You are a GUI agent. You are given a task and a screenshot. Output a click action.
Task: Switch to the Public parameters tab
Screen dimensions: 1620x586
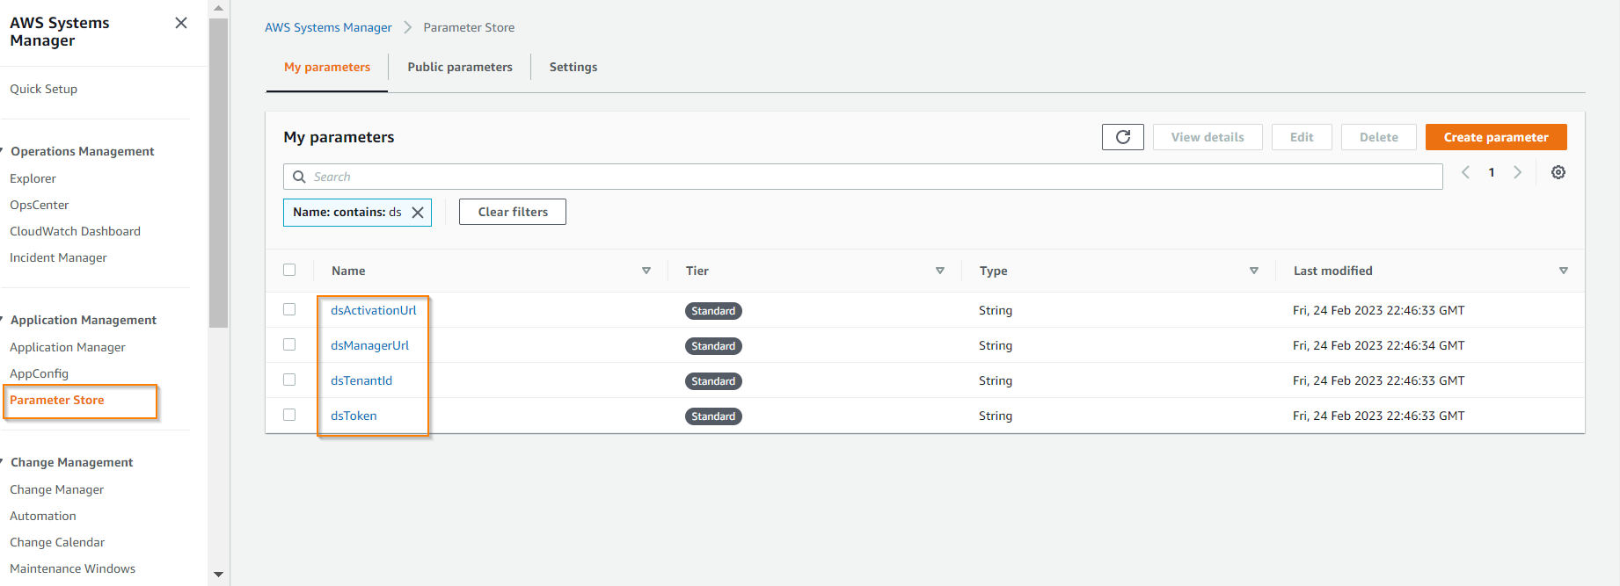460,67
